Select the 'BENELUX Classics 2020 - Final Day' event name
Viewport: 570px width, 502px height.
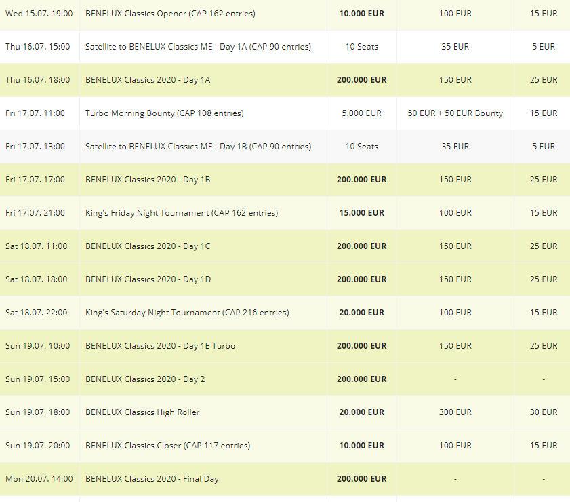coord(152,479)
